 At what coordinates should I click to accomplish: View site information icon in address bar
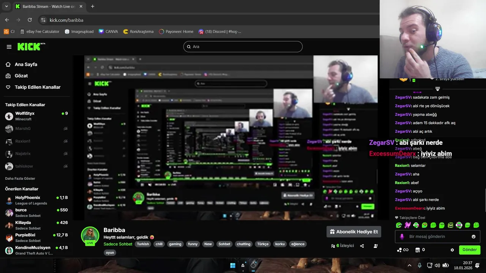click(43, 20)
